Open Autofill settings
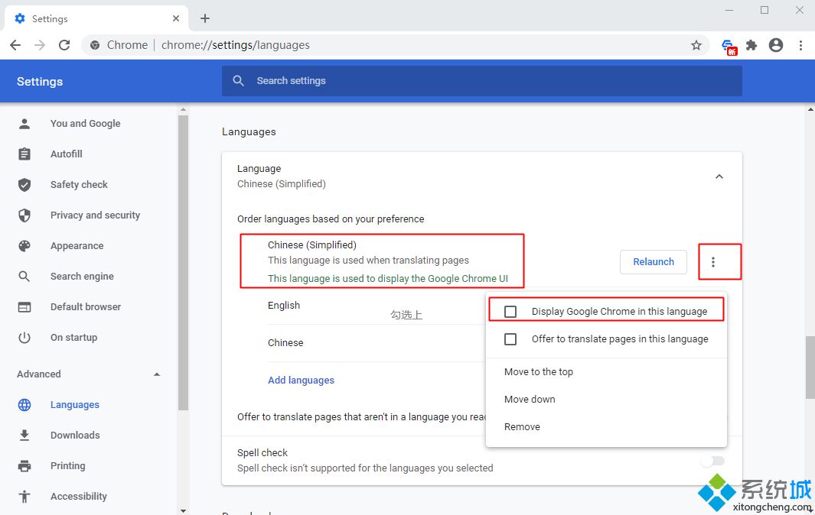The image size is (815, 515). click(x=67, y=154)
